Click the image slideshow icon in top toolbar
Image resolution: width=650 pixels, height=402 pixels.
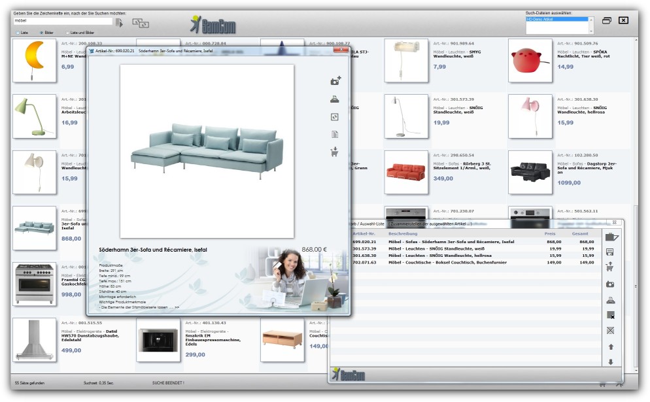pyautogui.click(x=141, y=23)
